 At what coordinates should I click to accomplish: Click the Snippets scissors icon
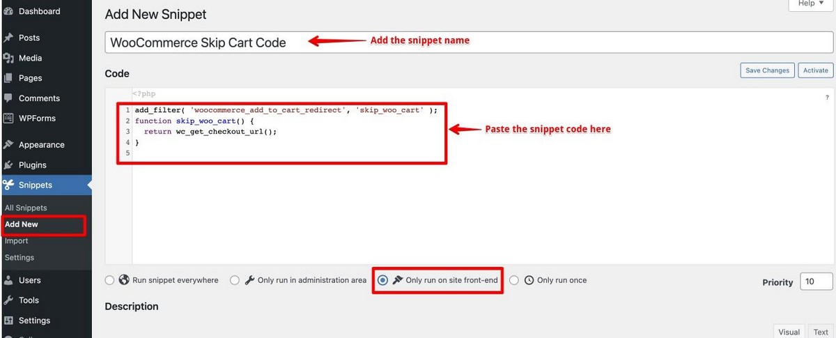click(8, 185)
